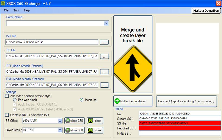
Task: Click the PFI file path field
Action: click(52, 72)
